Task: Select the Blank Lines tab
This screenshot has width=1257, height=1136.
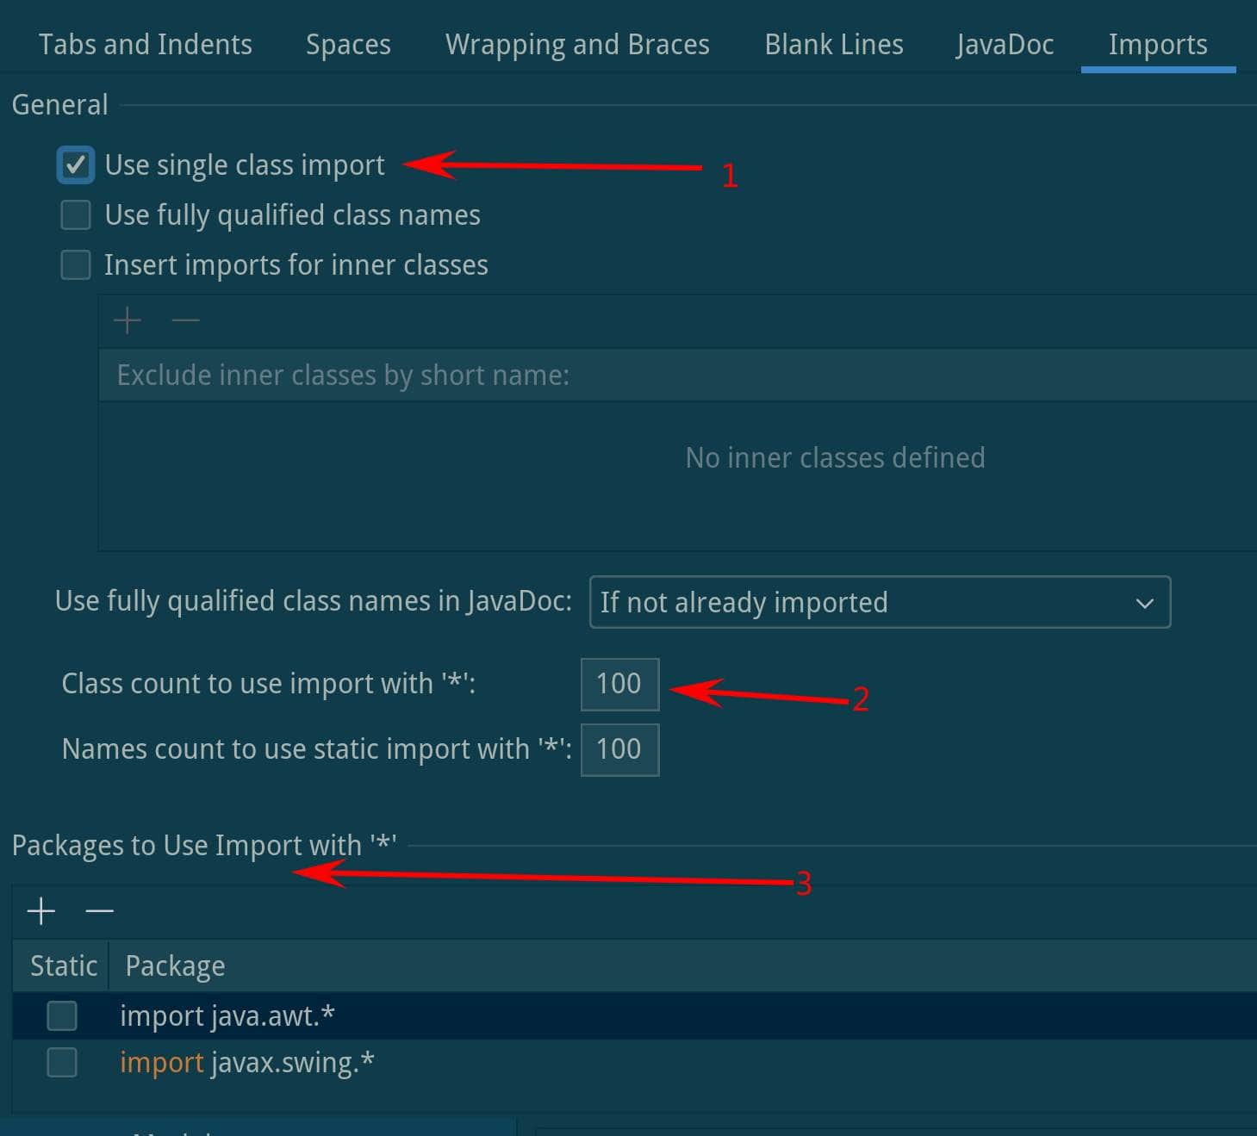Action: [x=834, y=44]
